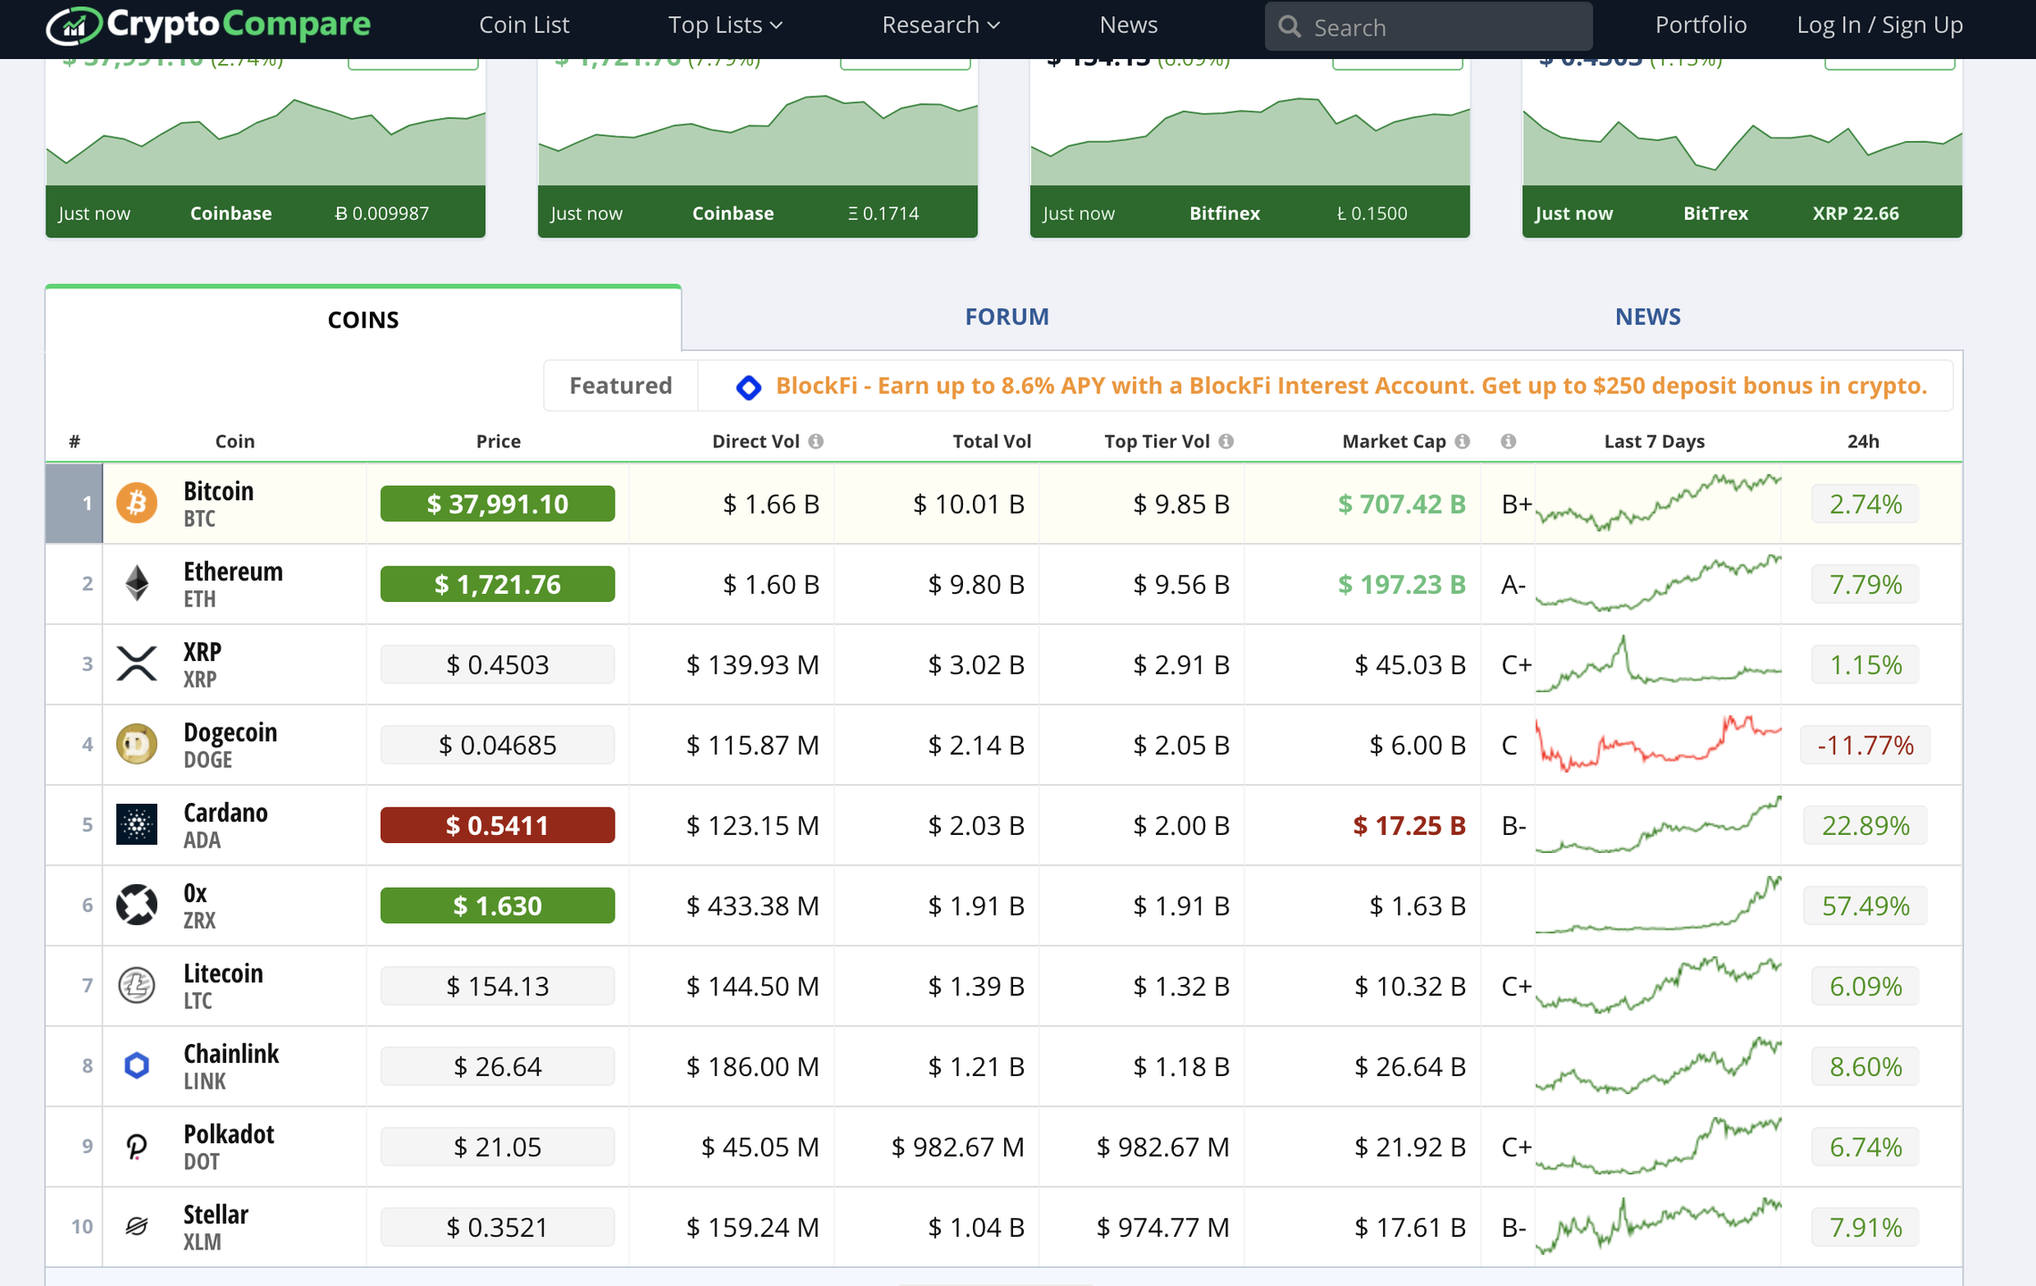Image resolution: width=2036 pixels, height=1286 pixels.
Task: Select the XRP coin icon
Action: pos(137,664)
